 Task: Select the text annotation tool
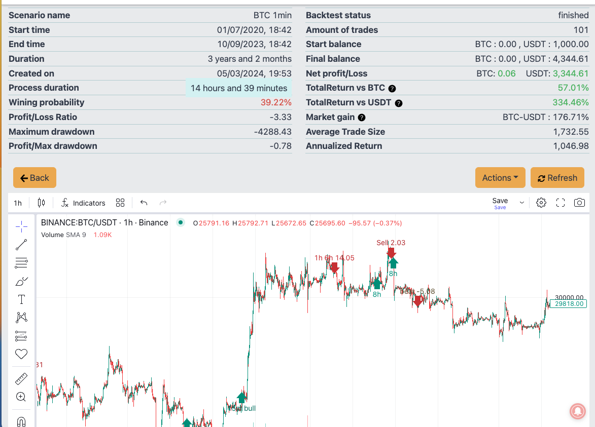21,299
